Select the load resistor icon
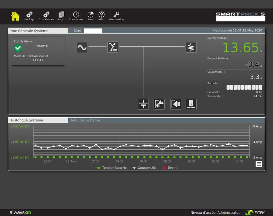This screenshot has width=273, height=216. (191, 48)
